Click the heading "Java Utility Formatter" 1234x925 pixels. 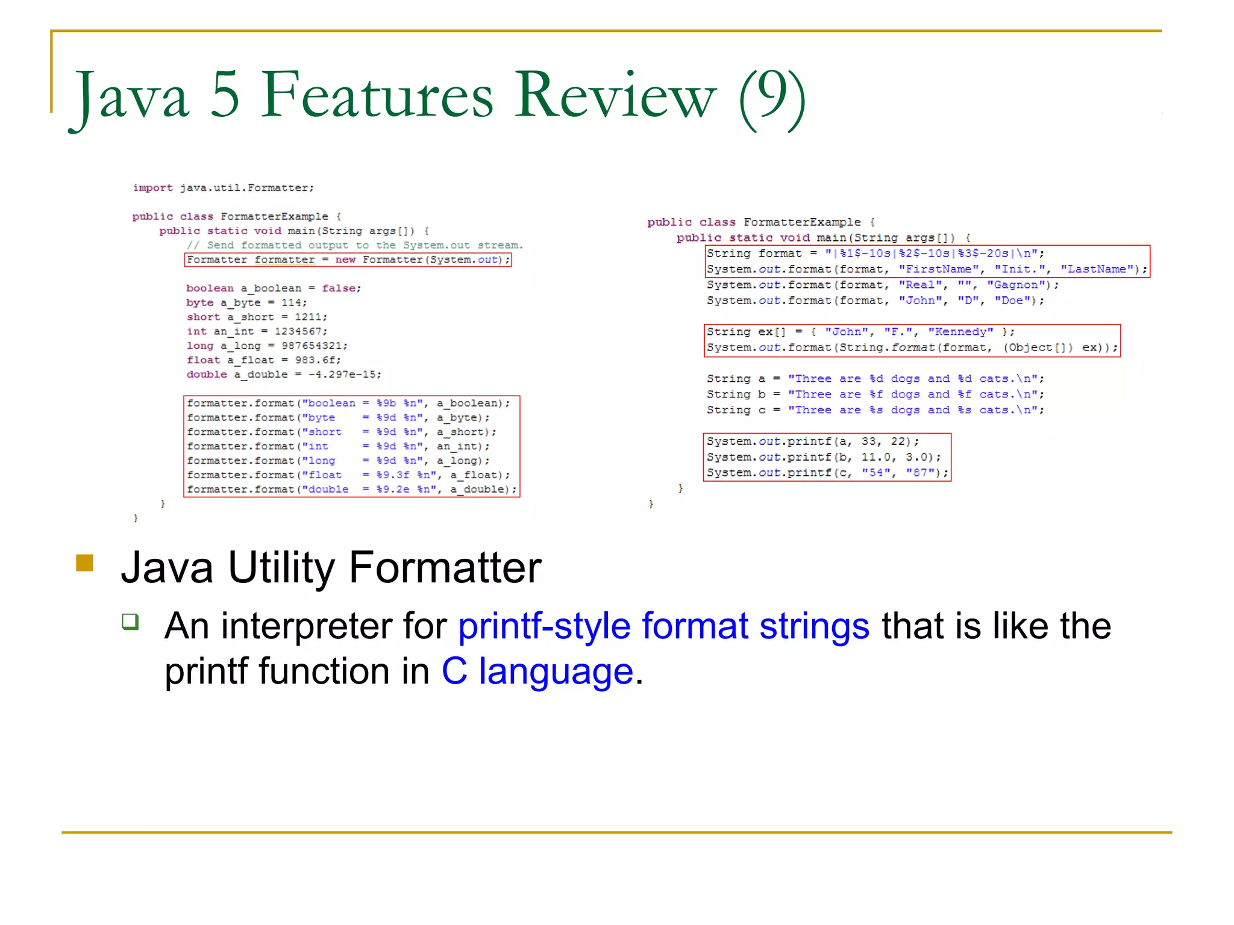pos(331,567)
